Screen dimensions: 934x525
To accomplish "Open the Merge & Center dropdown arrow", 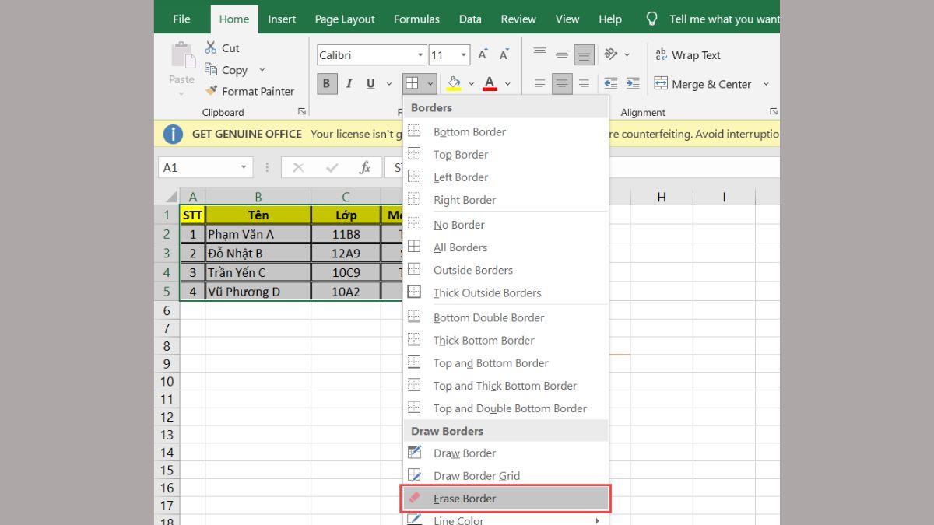I will 766,84.
